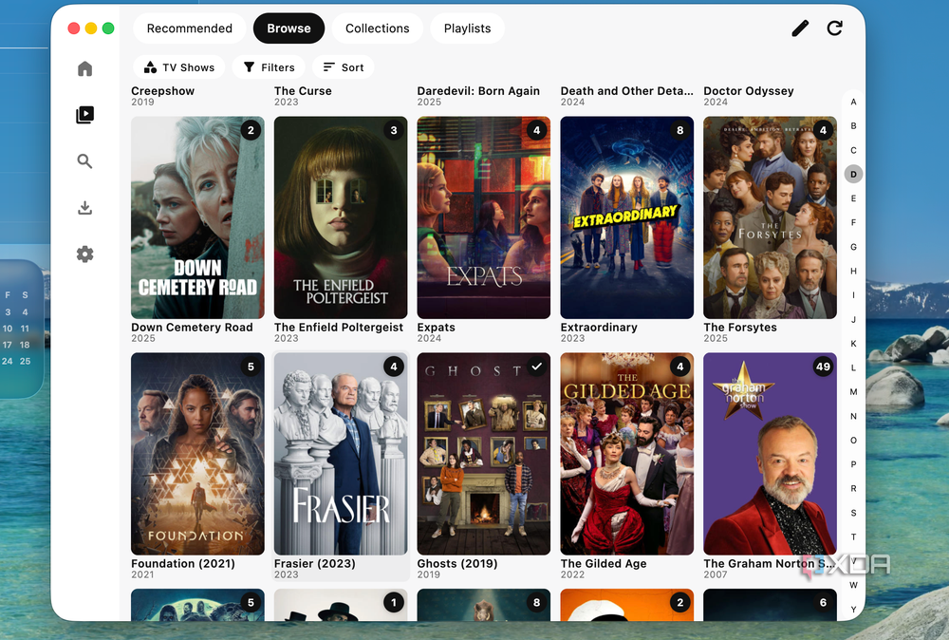Select the Browse tab
This screenshot has height=640, width=949.
point(288,28)
